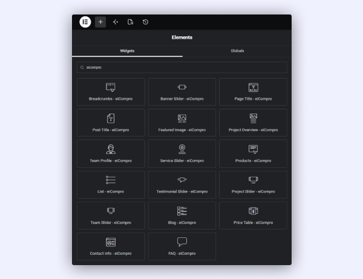
Task: Click the 'Banner Slider - eiCompro' label
Action: 182,98
